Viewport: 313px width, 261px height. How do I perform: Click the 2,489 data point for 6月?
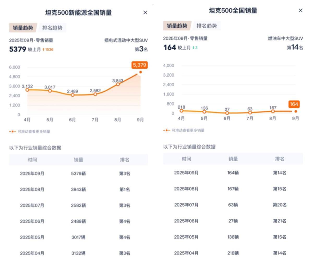coord(72,95)
